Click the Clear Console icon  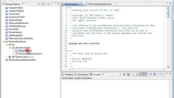tap(133, 74)
